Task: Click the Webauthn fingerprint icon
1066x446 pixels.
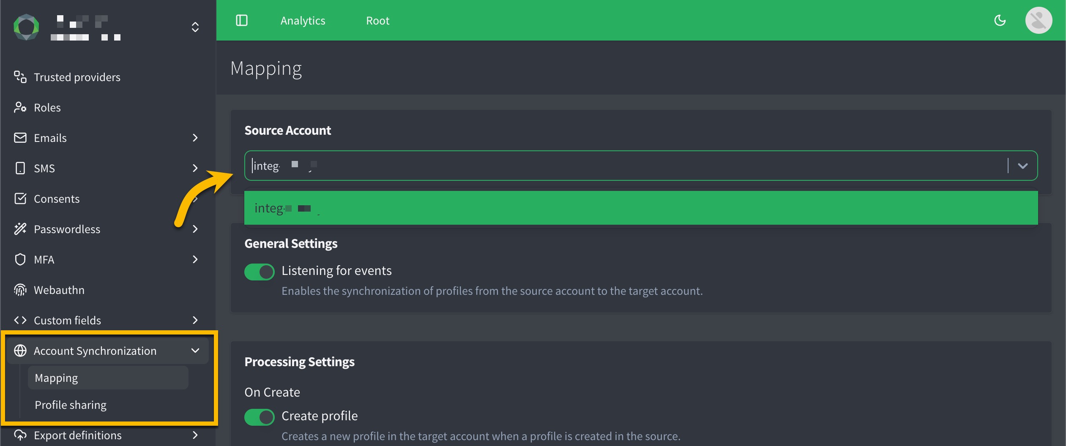Action: (x=20, y=290)
